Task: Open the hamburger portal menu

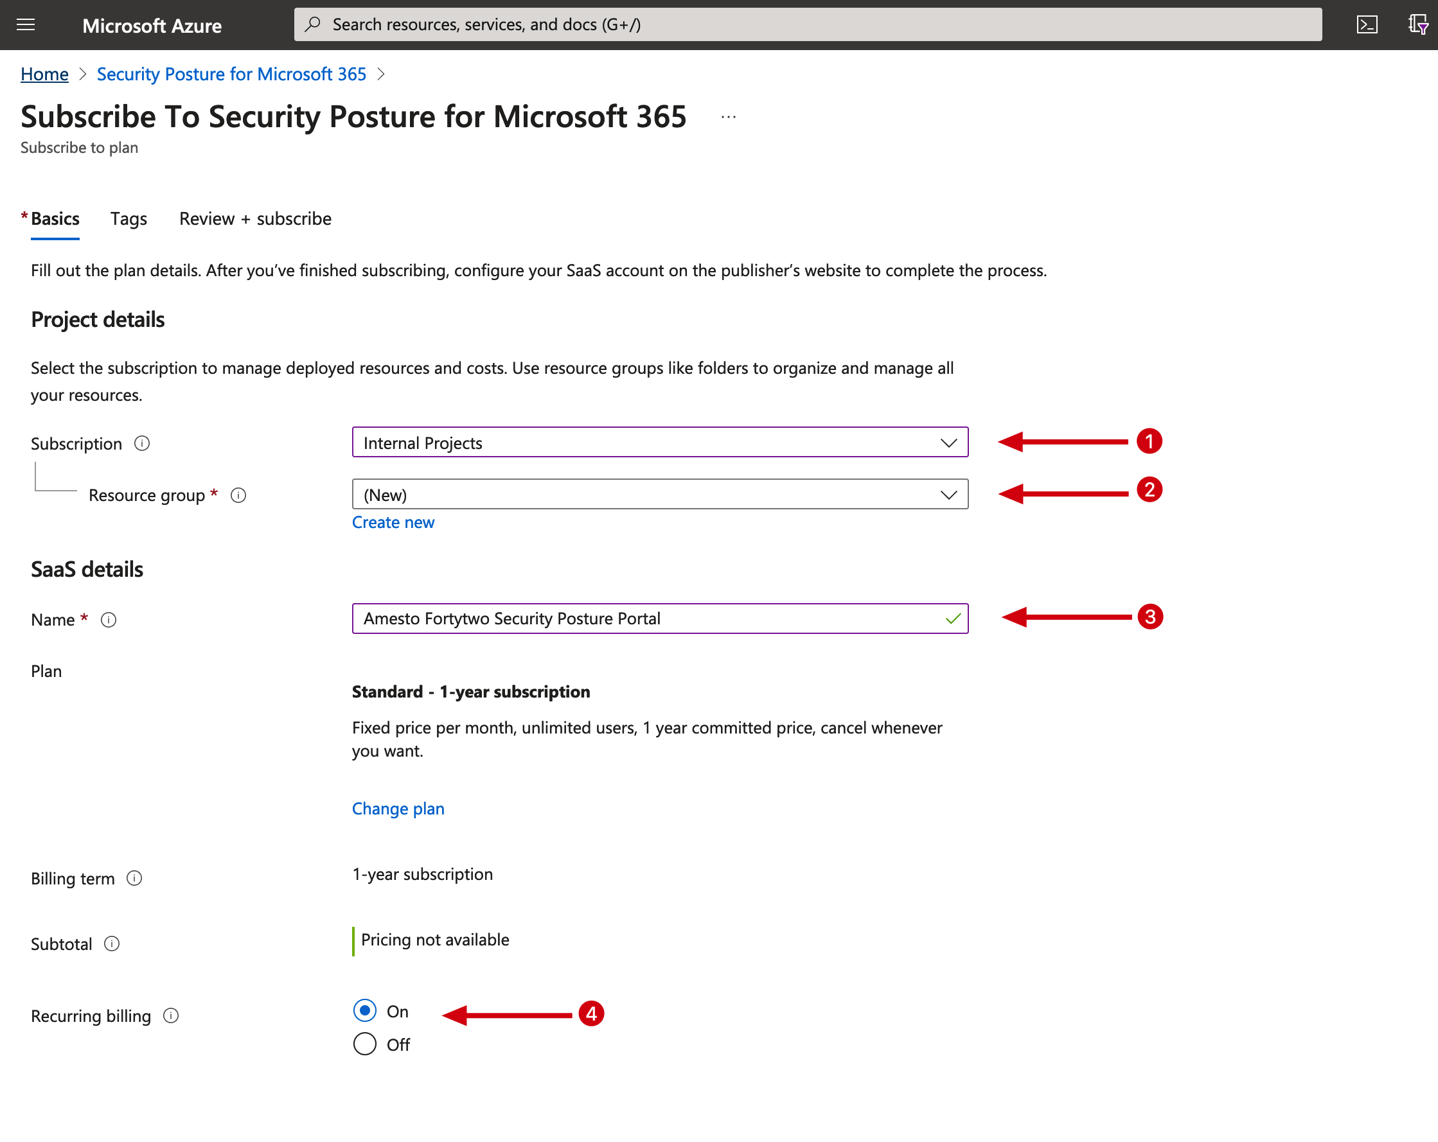Action: tap(25, 25)
